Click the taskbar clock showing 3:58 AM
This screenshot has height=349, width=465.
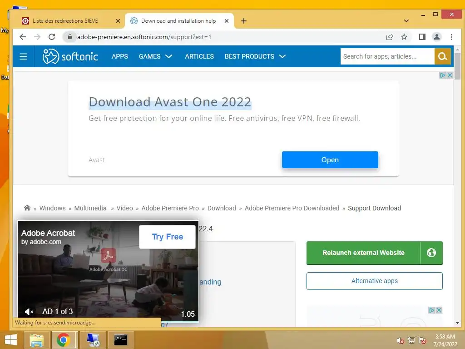(445, 340)
